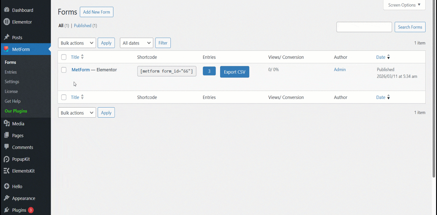Open the Admin author link
Image resolution: width=437 pixels, height=215 pixels.
339,69
